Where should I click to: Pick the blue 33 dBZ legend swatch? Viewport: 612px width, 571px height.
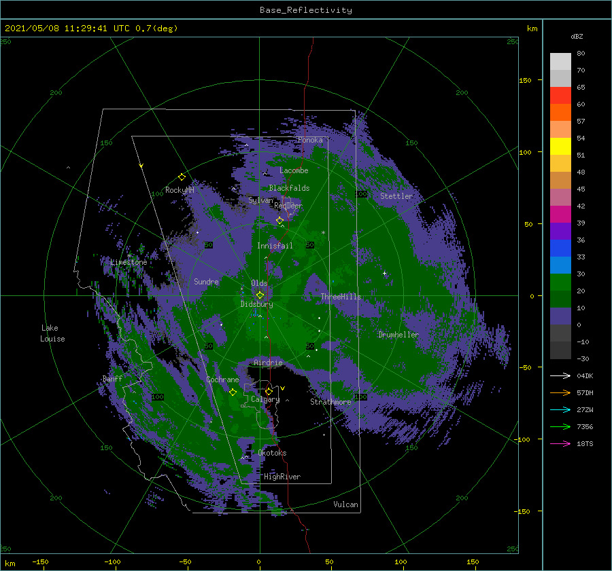(560, 248)
